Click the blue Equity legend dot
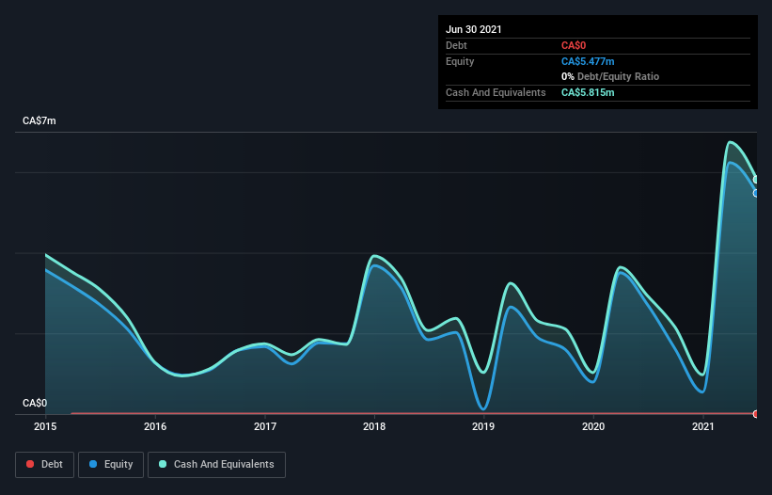This screenshot has height=495, width=772. click(x=93, y=464)
